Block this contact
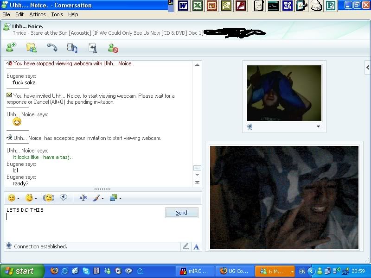The width and height of the screenshot is (371, 278). tap(113, 48)
